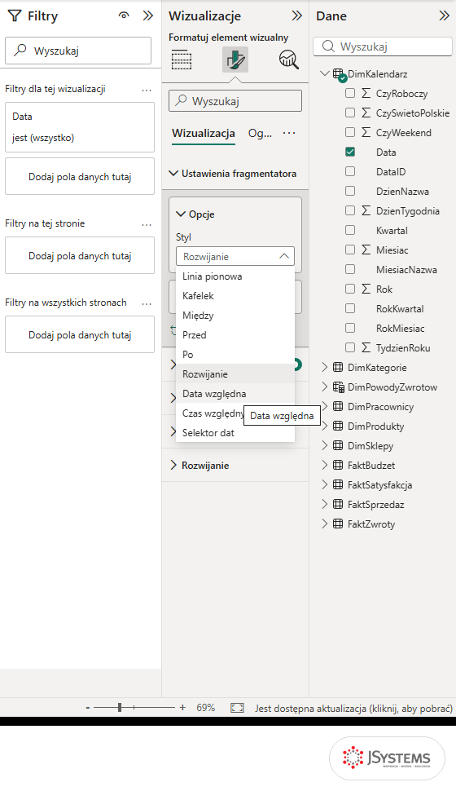Collapse the Dane pane with double chevron
The height and width of the screenshot is (791, 456).
coord(444,15)
